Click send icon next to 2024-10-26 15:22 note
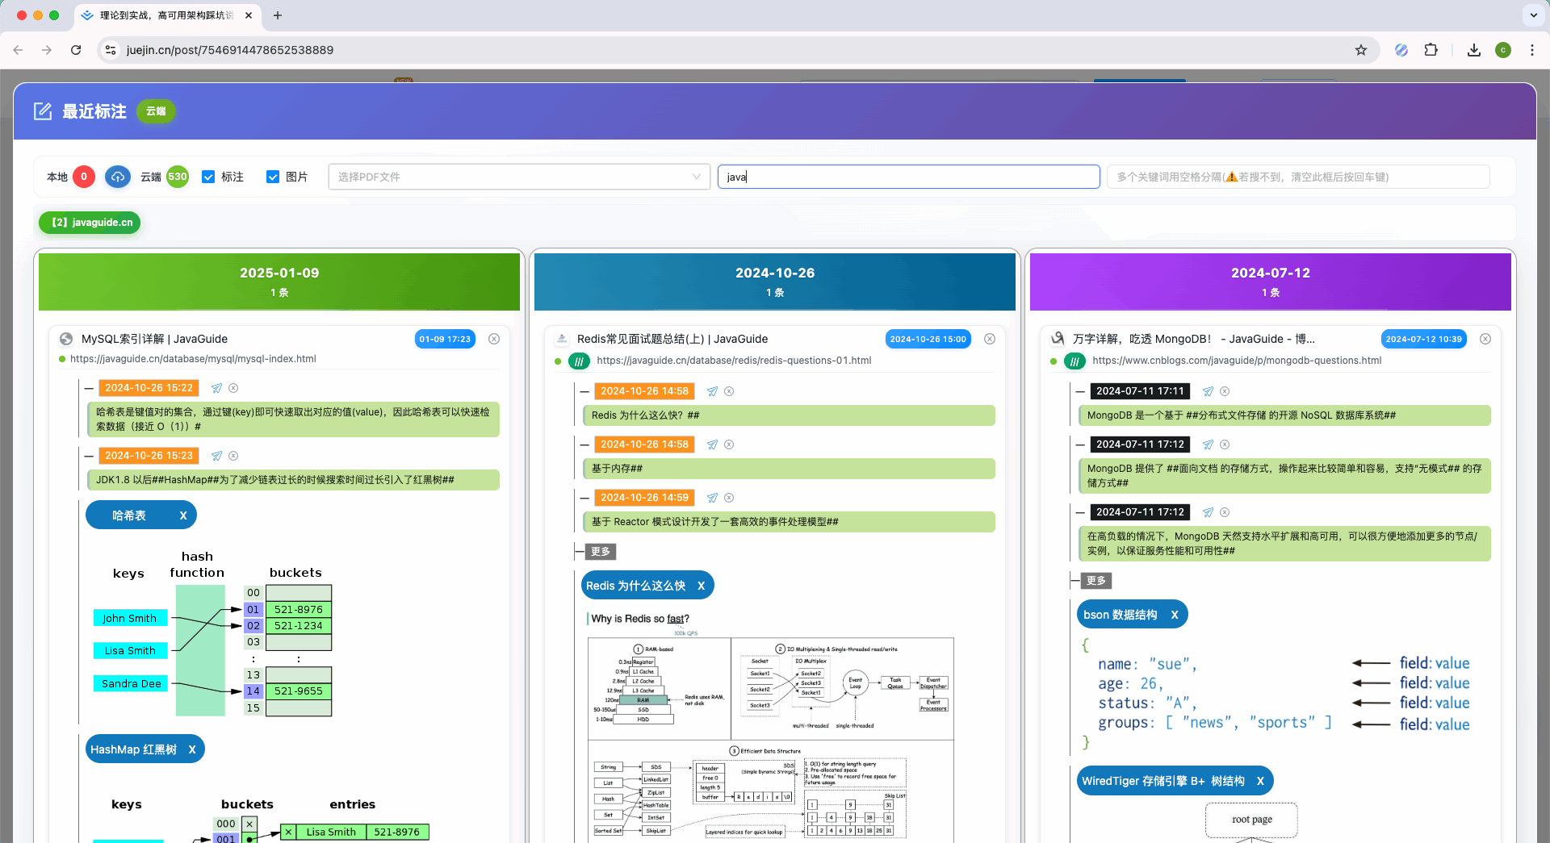This screenshot has width=1550, height=843. pyautogui.click(x=216, y=388)
